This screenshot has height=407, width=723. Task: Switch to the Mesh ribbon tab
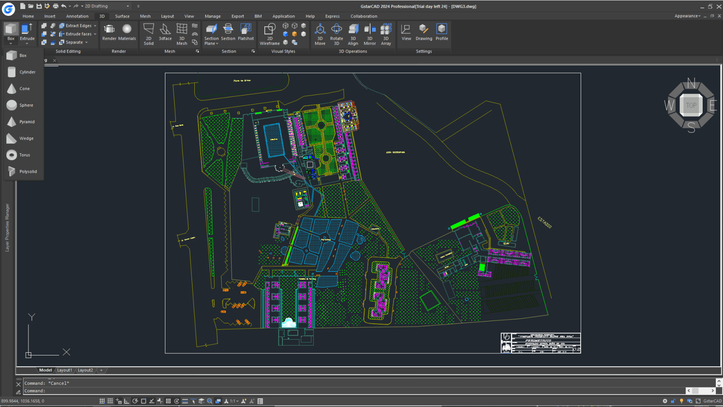[x=145, y=16]
